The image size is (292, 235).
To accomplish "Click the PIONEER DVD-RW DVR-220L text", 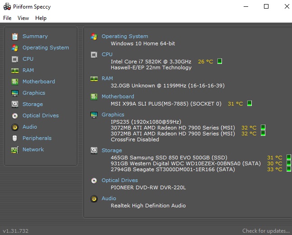I will click(x=148, y=187).
